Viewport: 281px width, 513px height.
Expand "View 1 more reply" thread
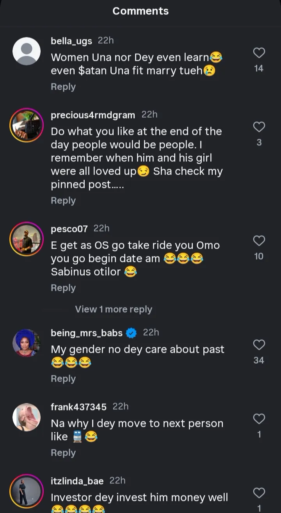click(x=114, y=310)
